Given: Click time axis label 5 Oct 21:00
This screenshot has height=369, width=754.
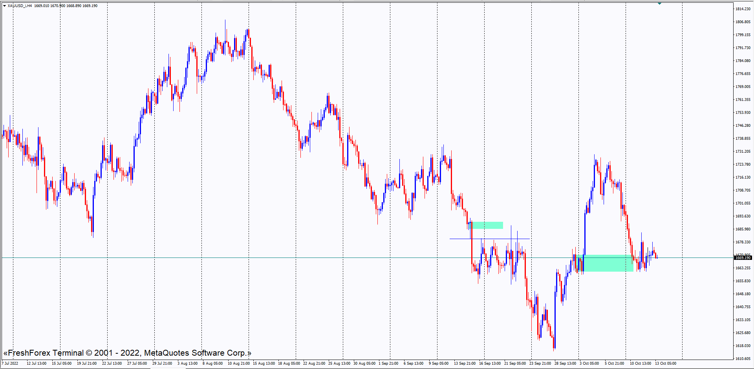Looking at the screenshot, I should click(615, 364).
